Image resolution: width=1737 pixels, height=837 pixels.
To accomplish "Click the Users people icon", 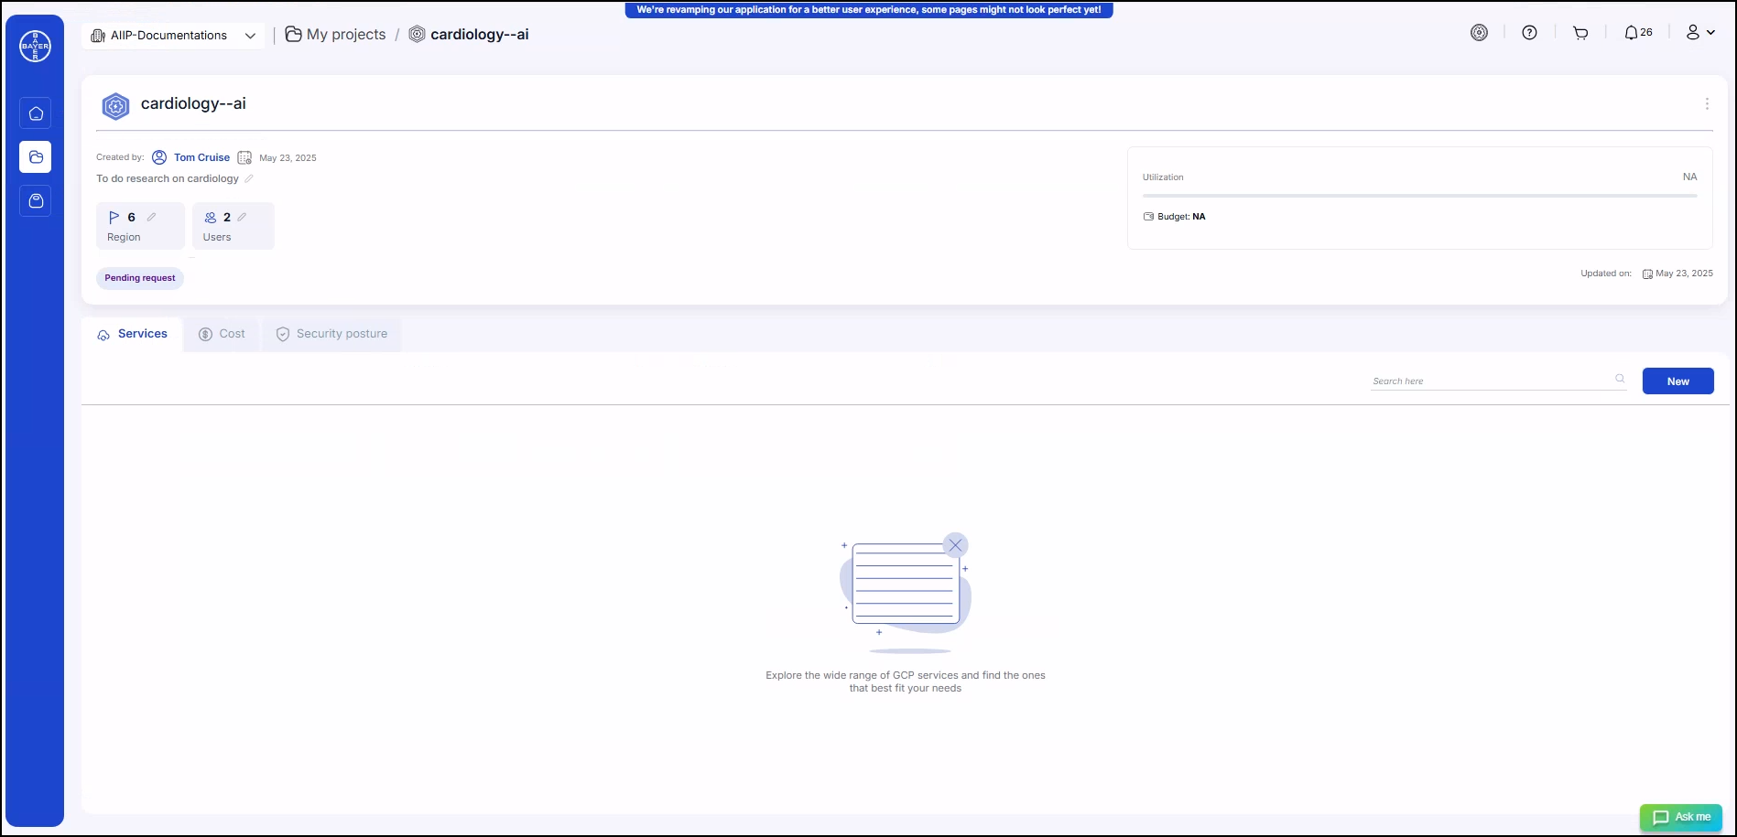I will click(x=211, y=218).
